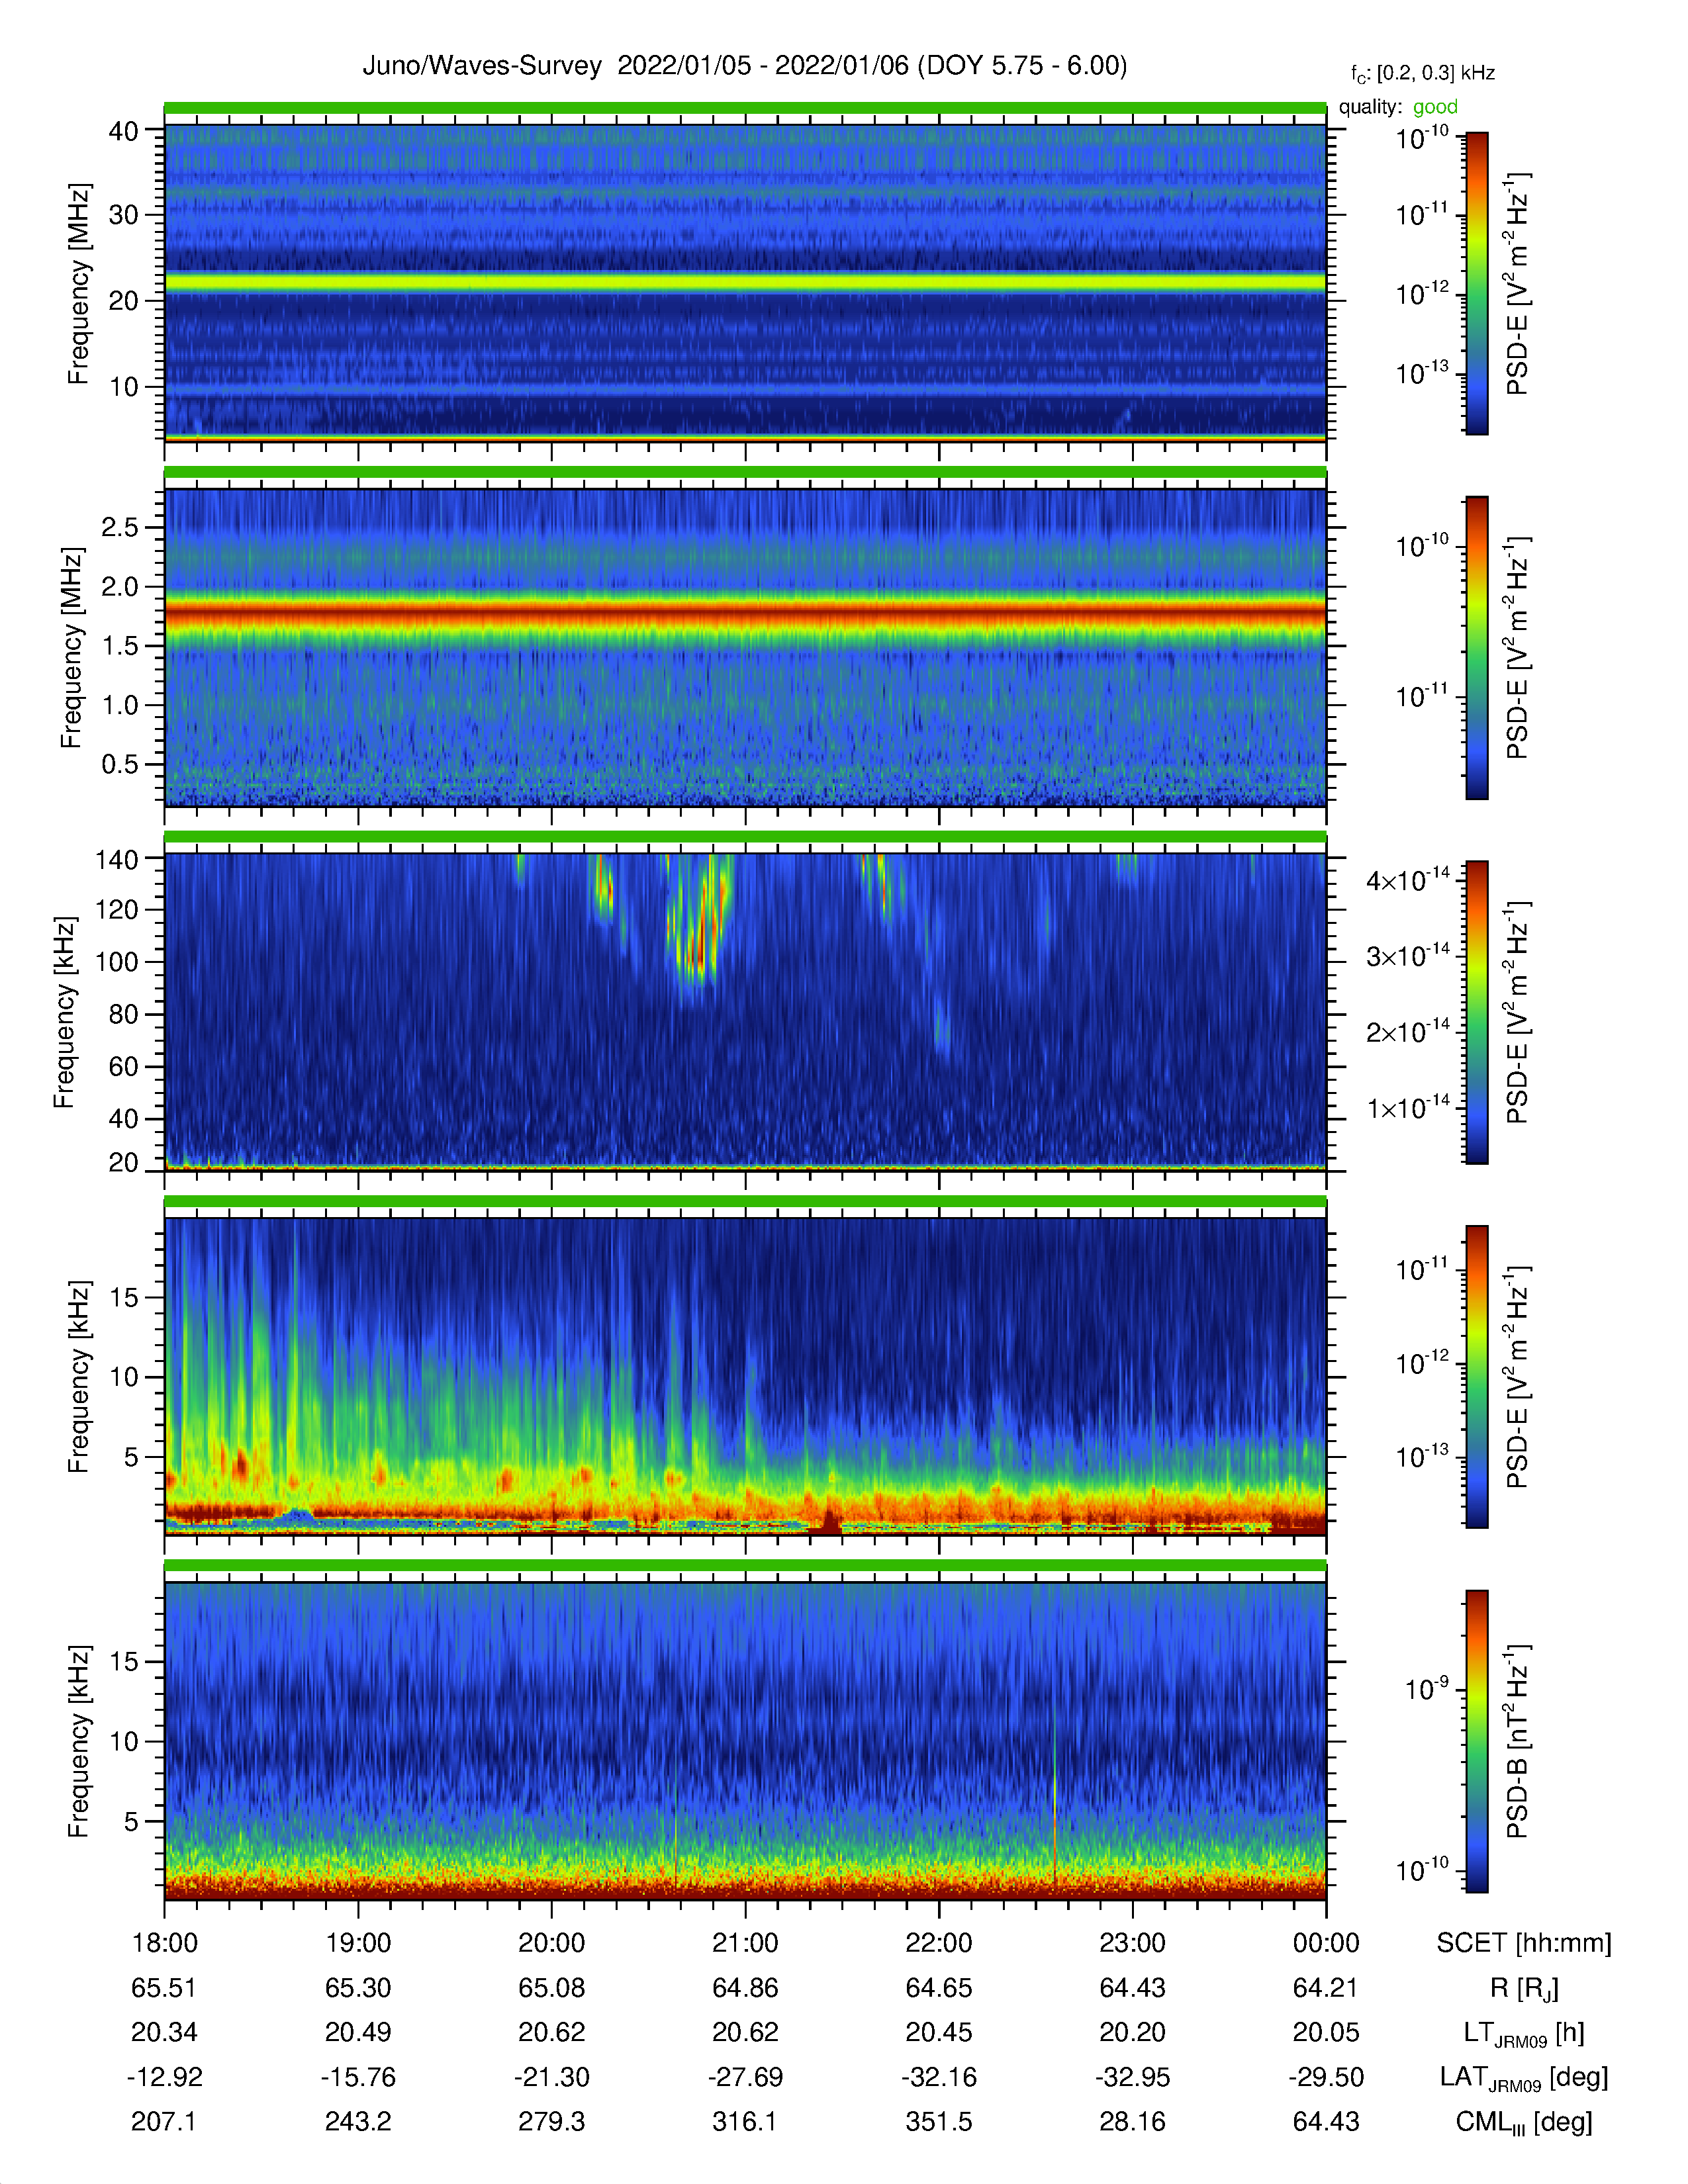Viewport: 1688px width, 2184px height.
Task: Click the green quality bar above top panel
Action: pos(745,108)
